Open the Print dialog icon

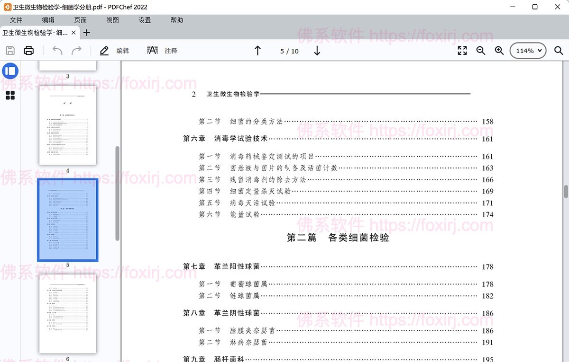29,51
